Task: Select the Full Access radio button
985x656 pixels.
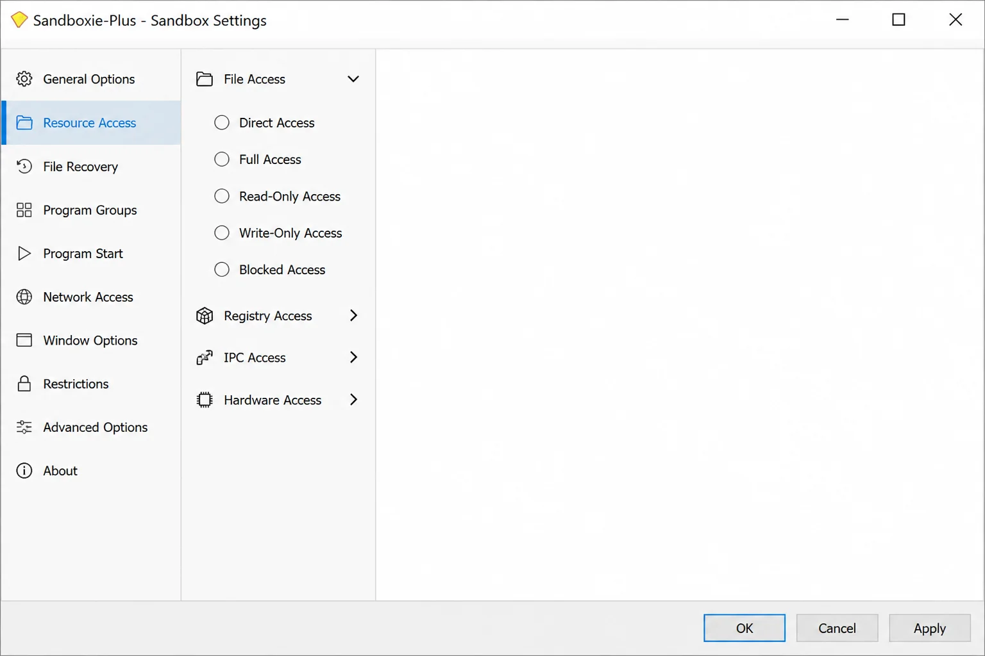Action: pos(222,159)
